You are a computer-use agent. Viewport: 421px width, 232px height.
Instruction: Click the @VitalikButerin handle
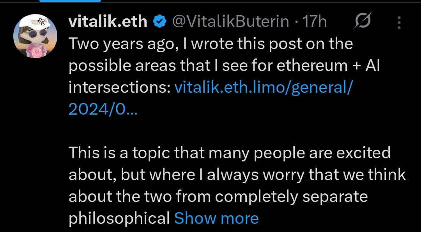click(230, 22)
